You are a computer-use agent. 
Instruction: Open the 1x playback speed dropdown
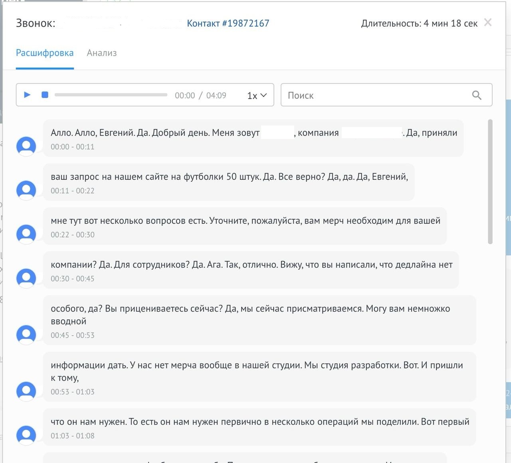click(257, 95)
